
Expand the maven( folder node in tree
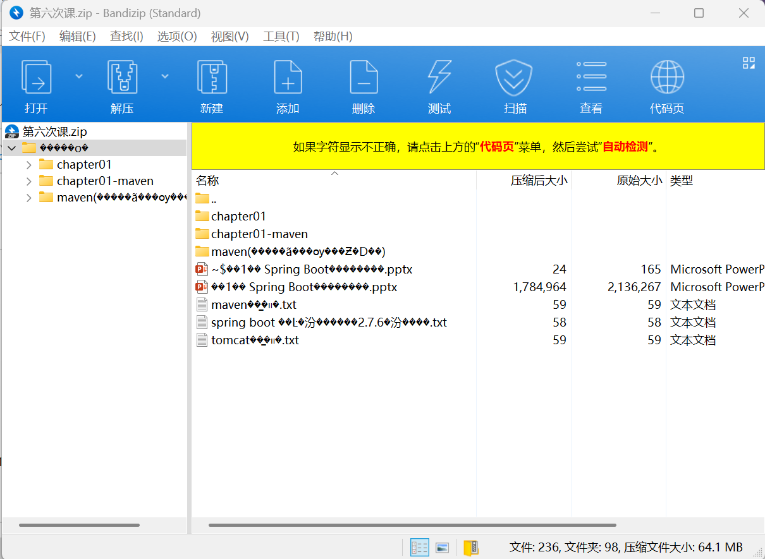tap(29, 197)
